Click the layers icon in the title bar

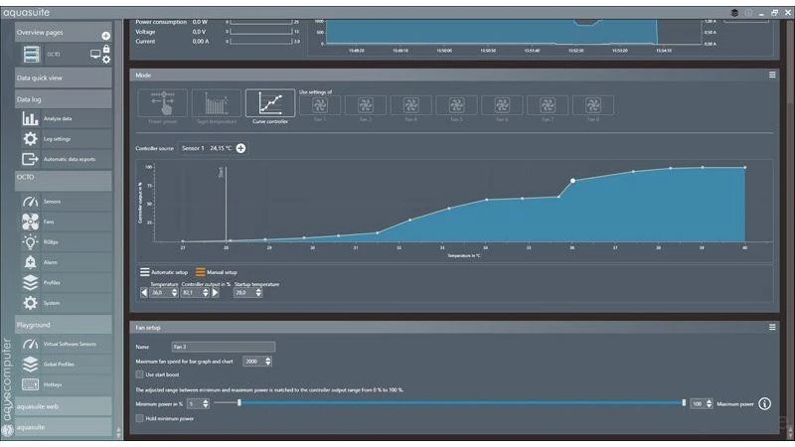click(734, 13)
